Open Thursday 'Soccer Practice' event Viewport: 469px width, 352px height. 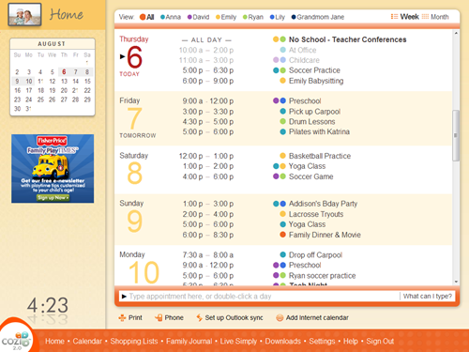tap(314, 70)
